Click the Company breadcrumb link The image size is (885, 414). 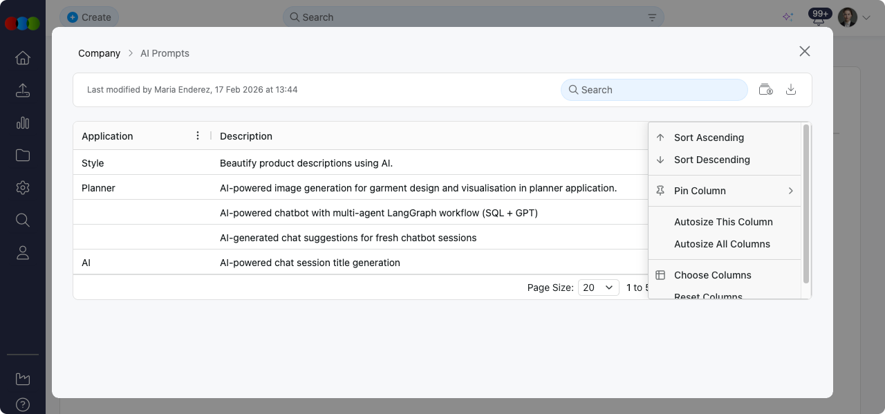pyautogui.click(x=99, y=53)
